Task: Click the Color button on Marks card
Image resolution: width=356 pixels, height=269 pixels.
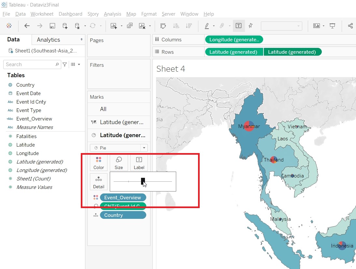Action: (x=99, y=163)
